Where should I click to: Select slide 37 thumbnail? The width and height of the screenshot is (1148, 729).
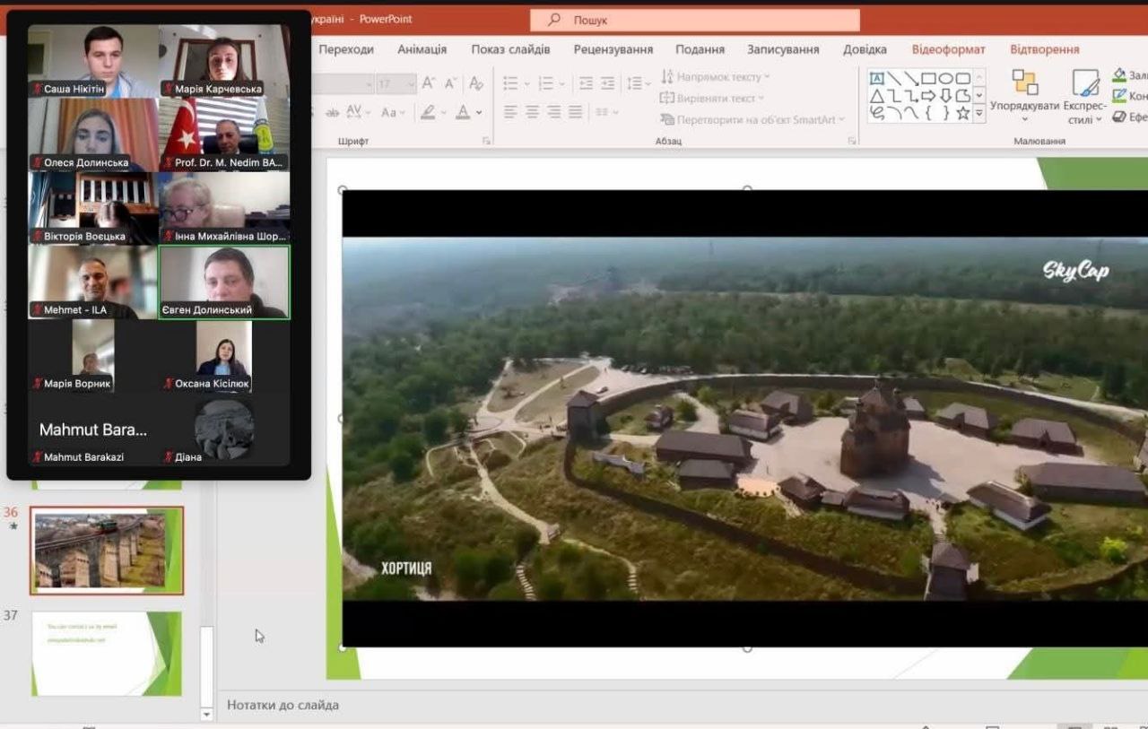coord(106,653)
